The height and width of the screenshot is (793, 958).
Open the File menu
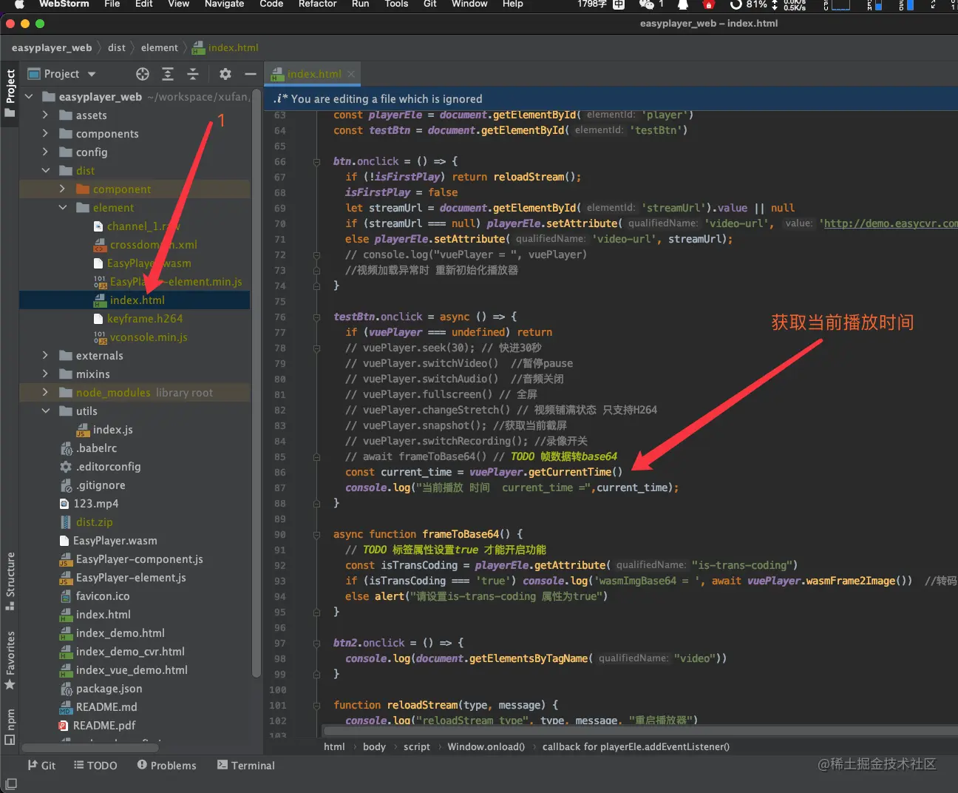pos(112,4)
